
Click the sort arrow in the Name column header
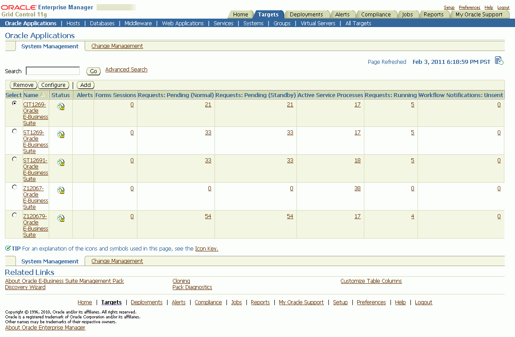(42, 94)
